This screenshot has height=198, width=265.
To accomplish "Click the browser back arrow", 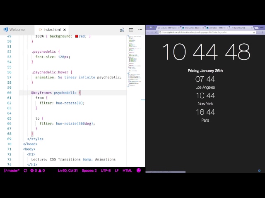I will [148, 32].
